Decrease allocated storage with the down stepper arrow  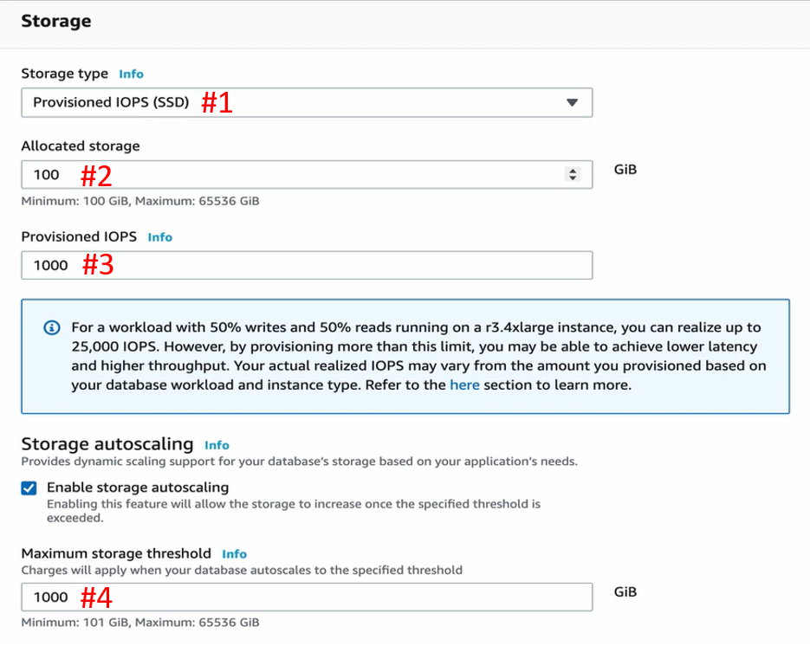click(x=573, y=178)
